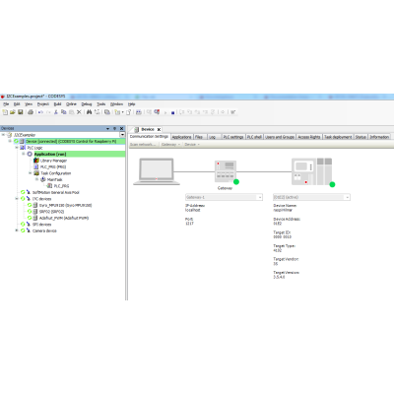Click the gateway device image

pyautogui.click(x=226, y=170)
